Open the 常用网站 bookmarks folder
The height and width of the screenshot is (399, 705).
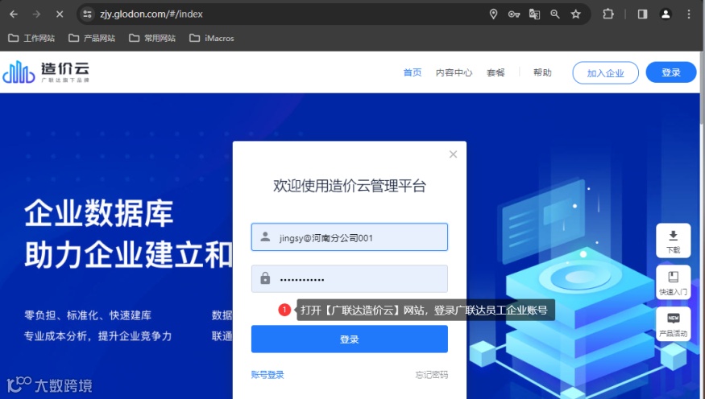pos(152,38)
